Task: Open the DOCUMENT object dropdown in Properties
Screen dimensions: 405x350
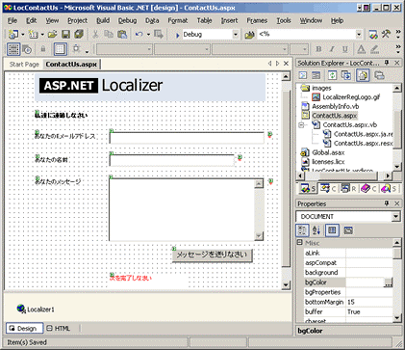Action: pyautogui.click(x=395, y=217)
